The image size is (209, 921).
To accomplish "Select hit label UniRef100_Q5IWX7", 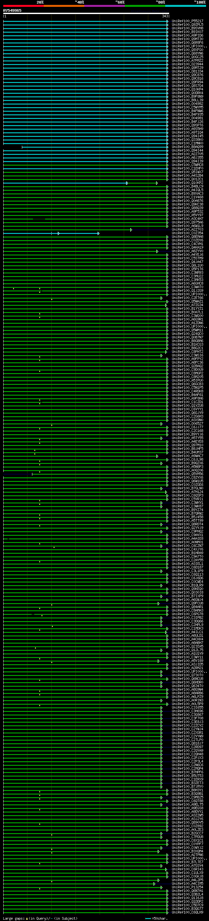I will click(x=187, y=172).
